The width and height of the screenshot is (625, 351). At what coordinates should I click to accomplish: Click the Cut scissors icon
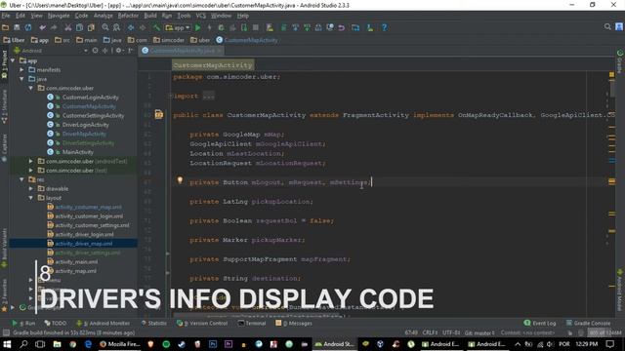click(68, 27)
